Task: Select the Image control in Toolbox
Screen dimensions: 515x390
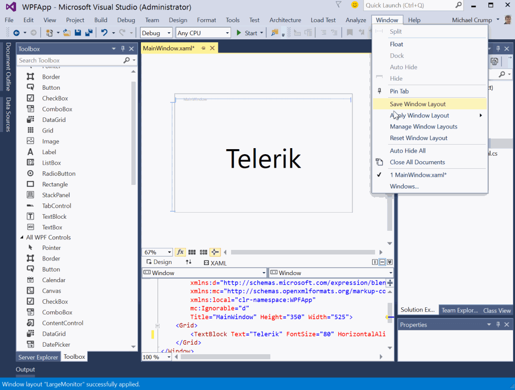Action: tap(50, 142)
